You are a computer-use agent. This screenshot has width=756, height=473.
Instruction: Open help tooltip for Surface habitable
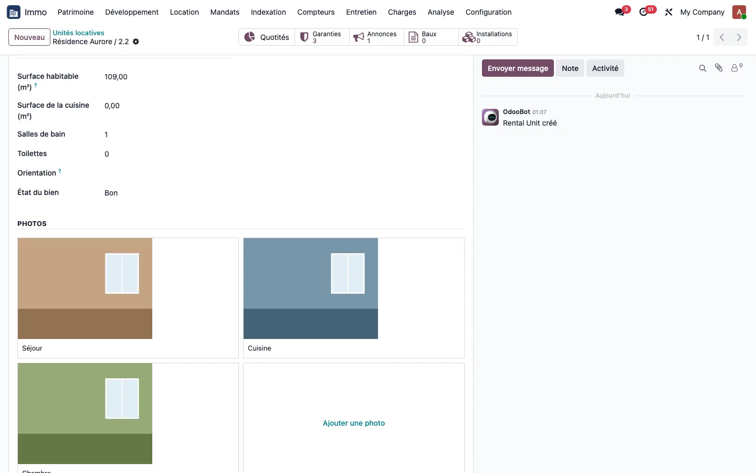(x=36, y=85)
